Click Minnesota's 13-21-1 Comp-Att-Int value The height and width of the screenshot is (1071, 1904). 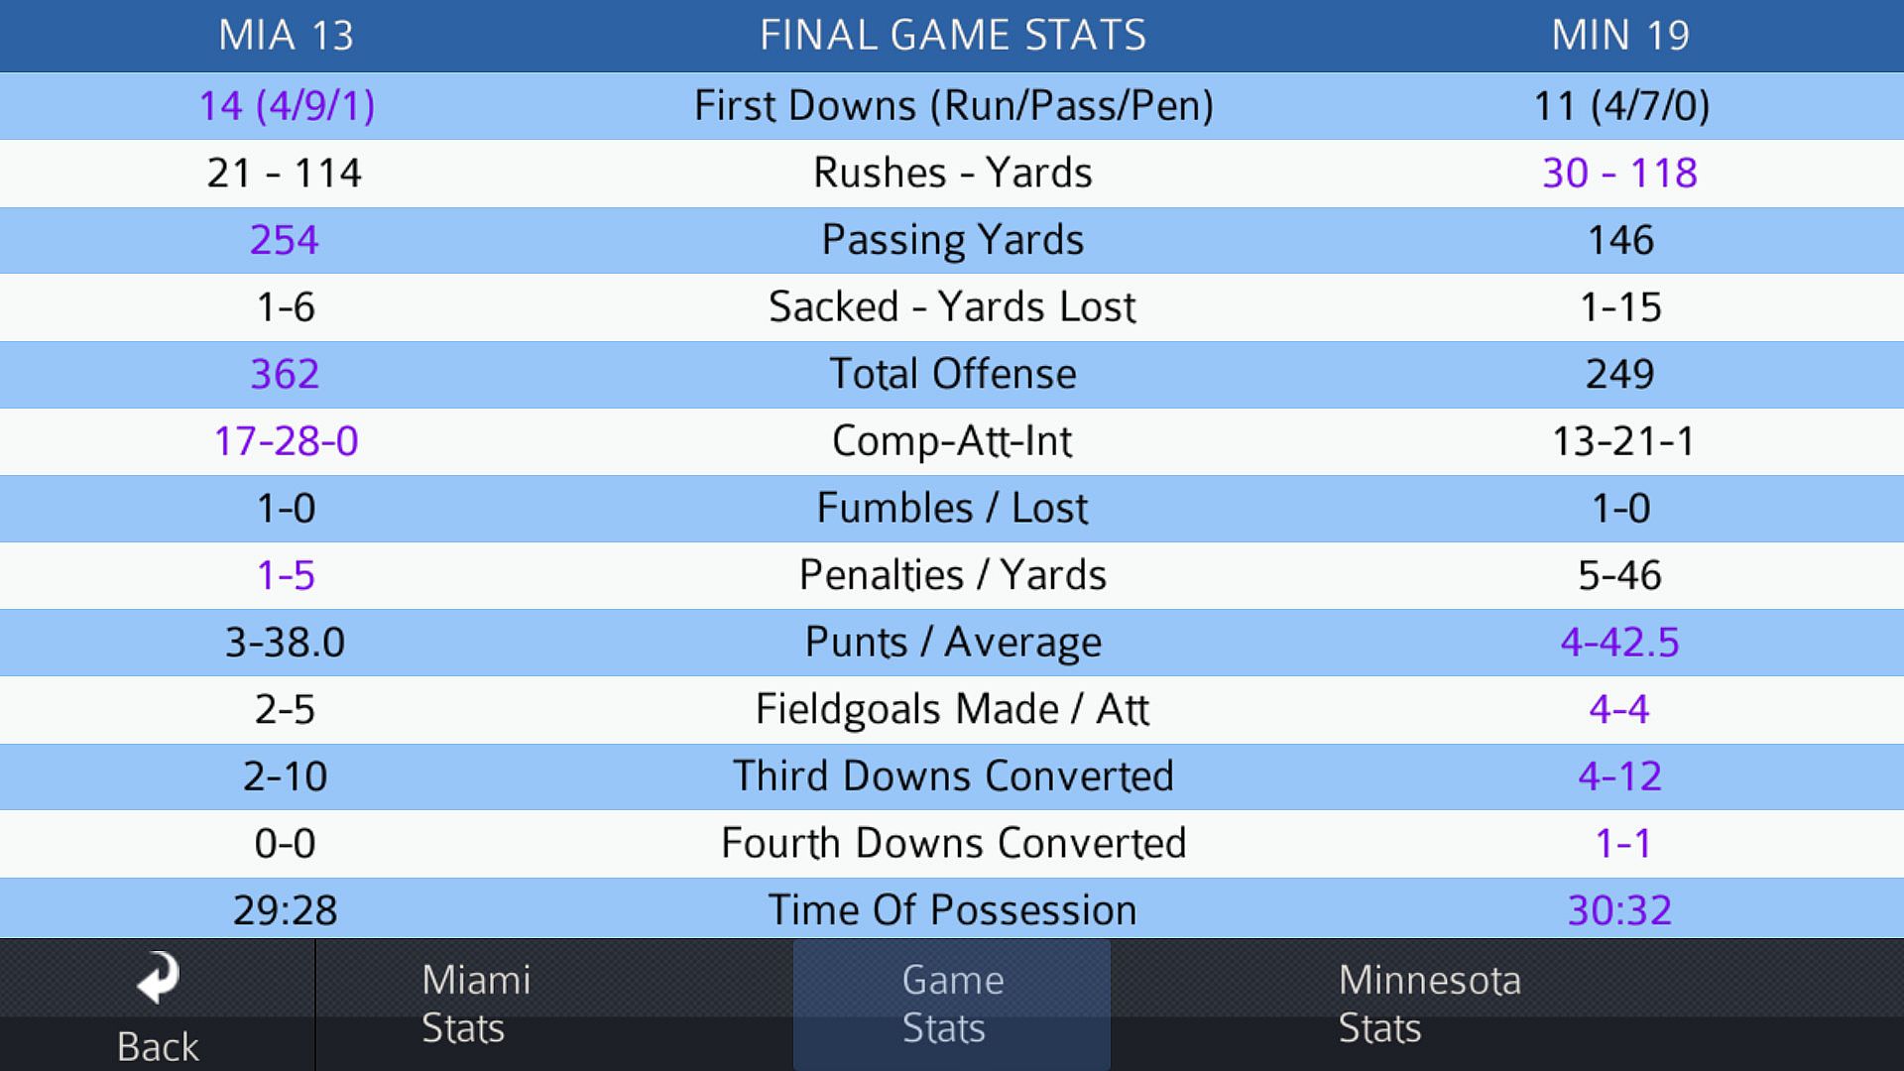[1622, 441]
